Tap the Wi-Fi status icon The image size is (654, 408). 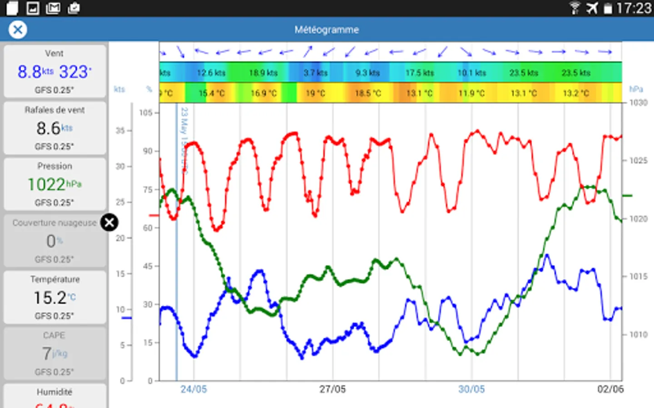pyautogui.click(x=575, y=8)
